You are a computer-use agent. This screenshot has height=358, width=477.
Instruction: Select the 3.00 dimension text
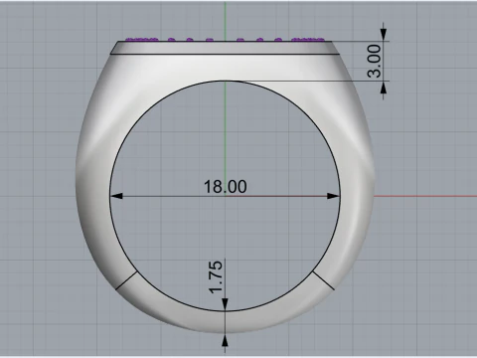click(x=375, y=61)
